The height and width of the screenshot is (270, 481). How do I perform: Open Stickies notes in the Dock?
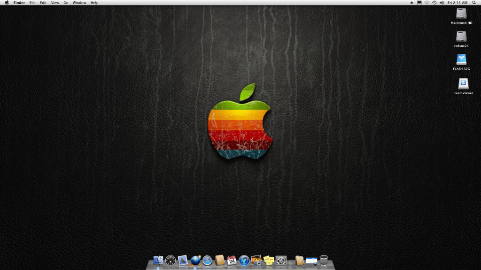tap(268, 261)
